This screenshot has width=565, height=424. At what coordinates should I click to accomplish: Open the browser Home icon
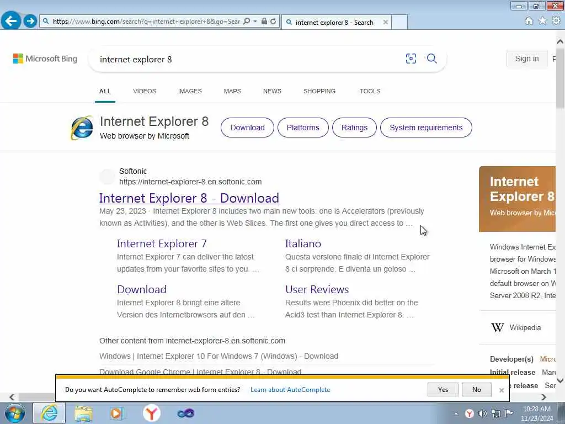pos(529,21)
